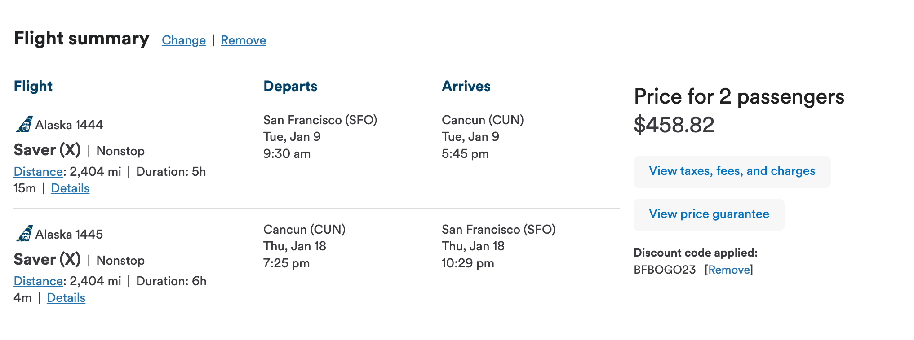Click the Distance link on the return flight

coord(38,281)
